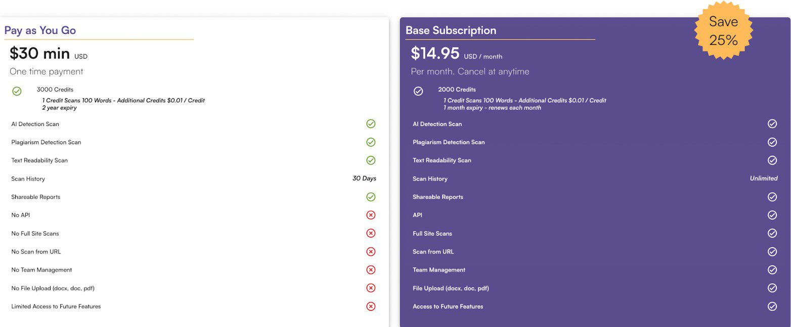Click the green checkmark next to 3000 Credits
The width and height of the screenshot is (791, 327).
tap(17, 91)
